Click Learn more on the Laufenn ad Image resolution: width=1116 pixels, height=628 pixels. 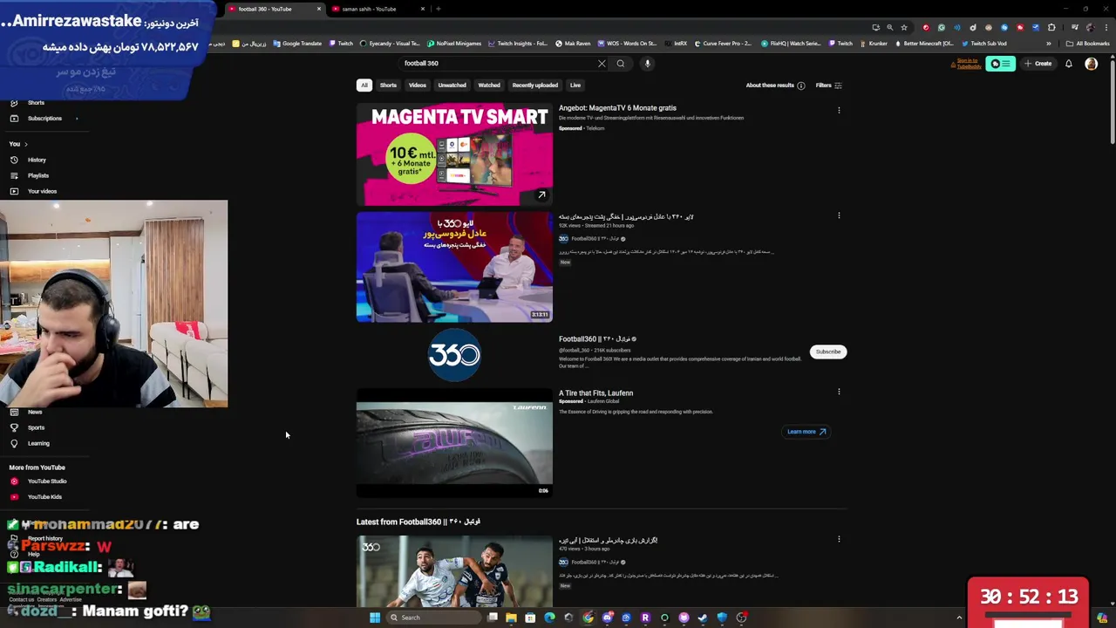click(806, 432)
